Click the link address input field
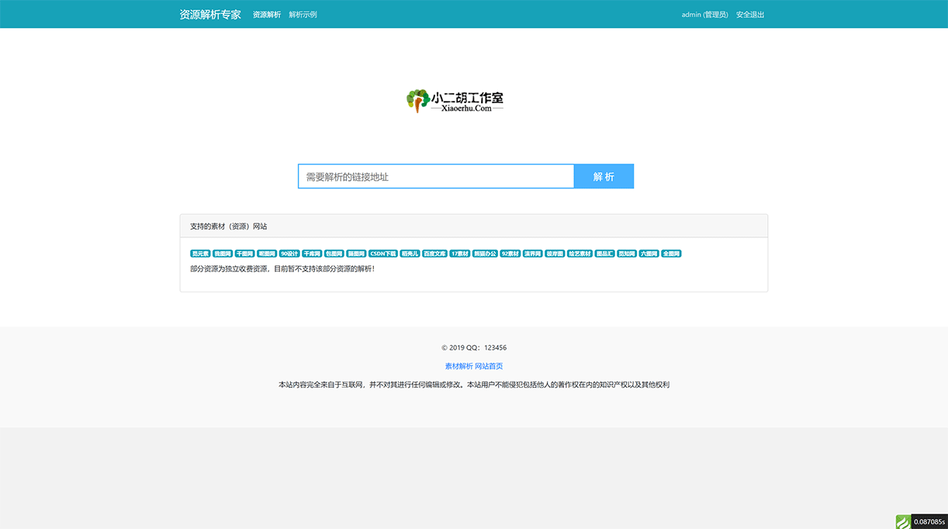 pos(436,176)
